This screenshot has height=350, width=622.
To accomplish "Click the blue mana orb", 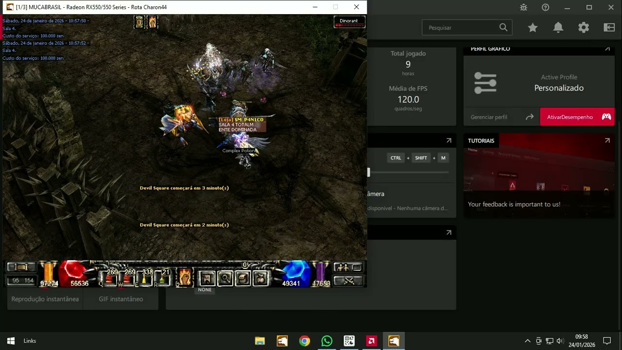I will pos(295,273).
